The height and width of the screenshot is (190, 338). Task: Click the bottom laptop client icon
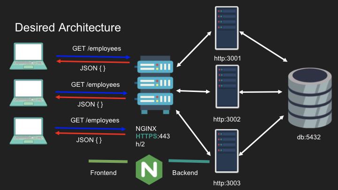pos(28,131)
